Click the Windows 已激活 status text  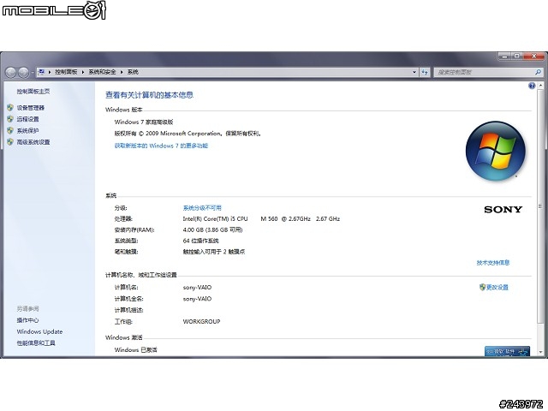point(136,350)
